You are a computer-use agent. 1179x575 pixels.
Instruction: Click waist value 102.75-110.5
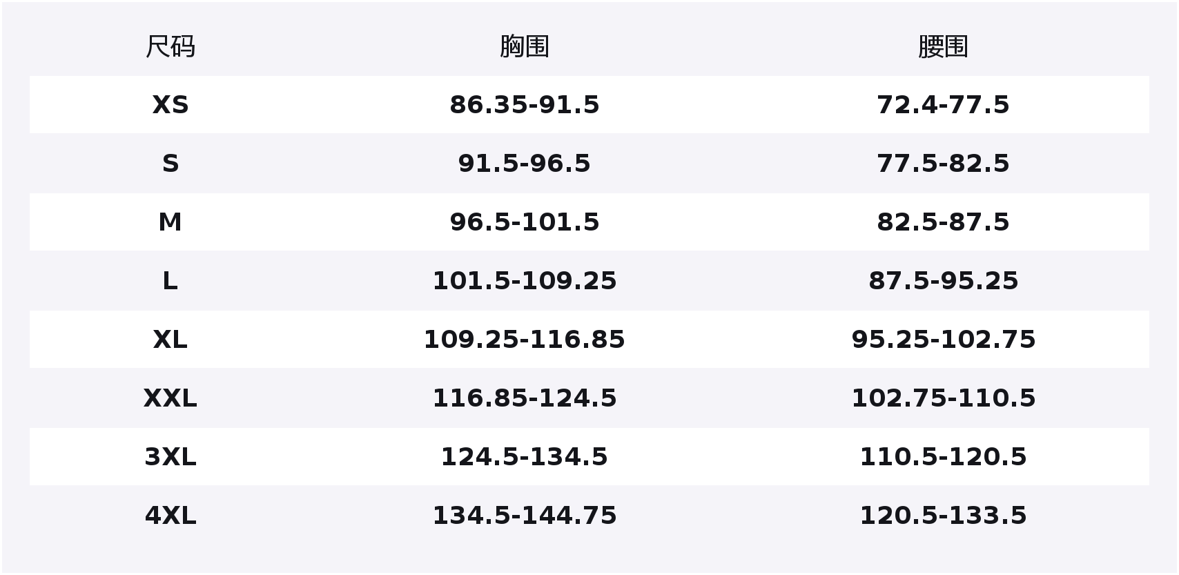coord(943,398)
